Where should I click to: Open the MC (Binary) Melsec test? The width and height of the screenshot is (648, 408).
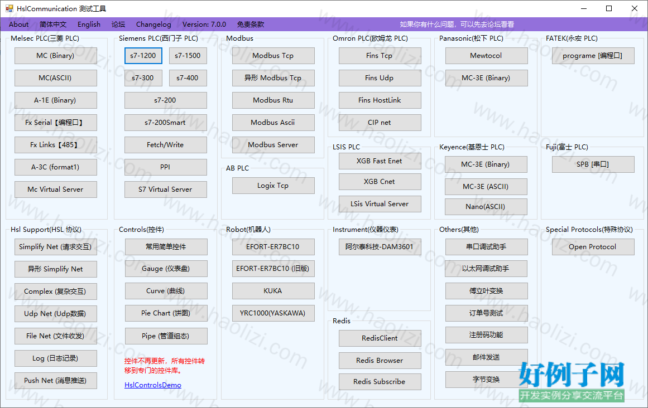56,56
